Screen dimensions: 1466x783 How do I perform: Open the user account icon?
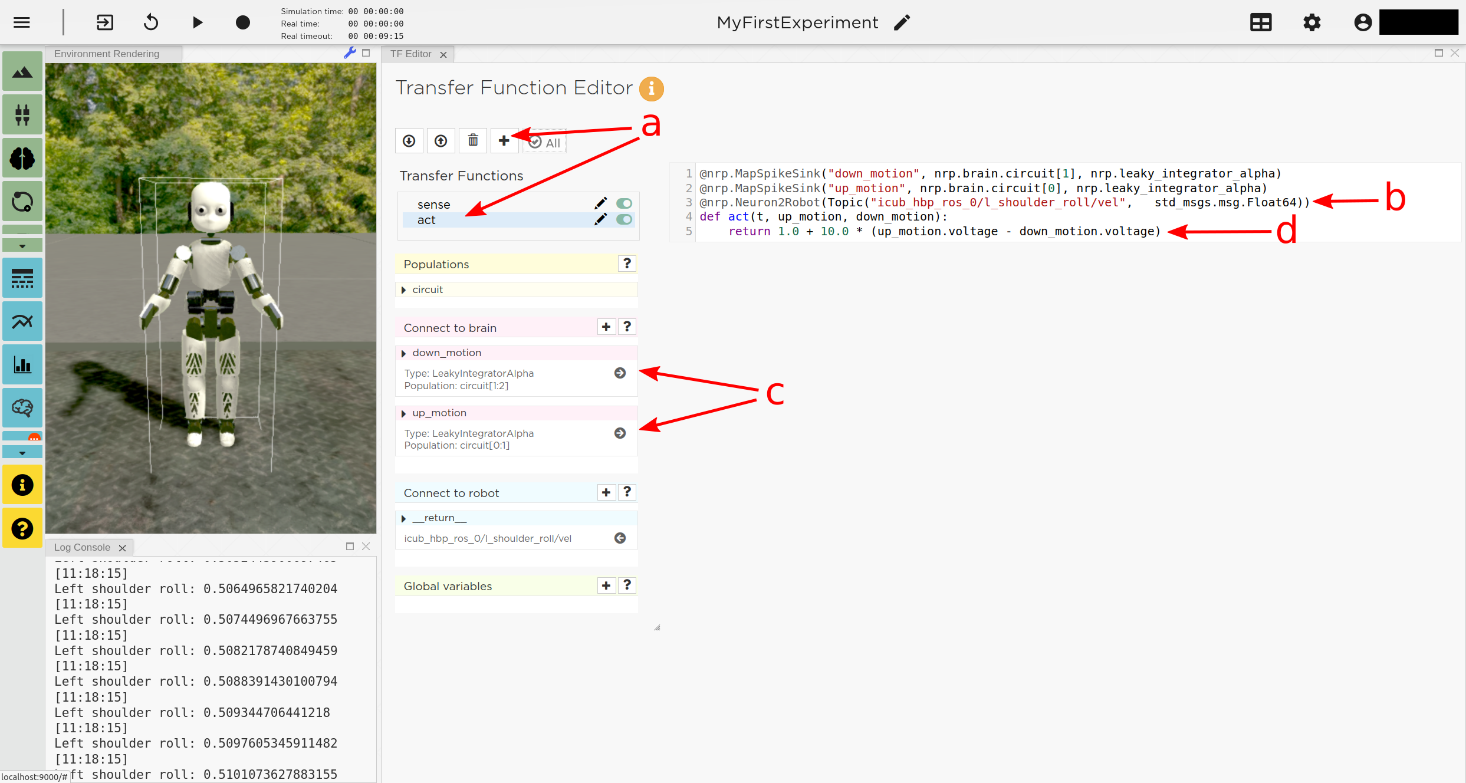[1363, 22]
